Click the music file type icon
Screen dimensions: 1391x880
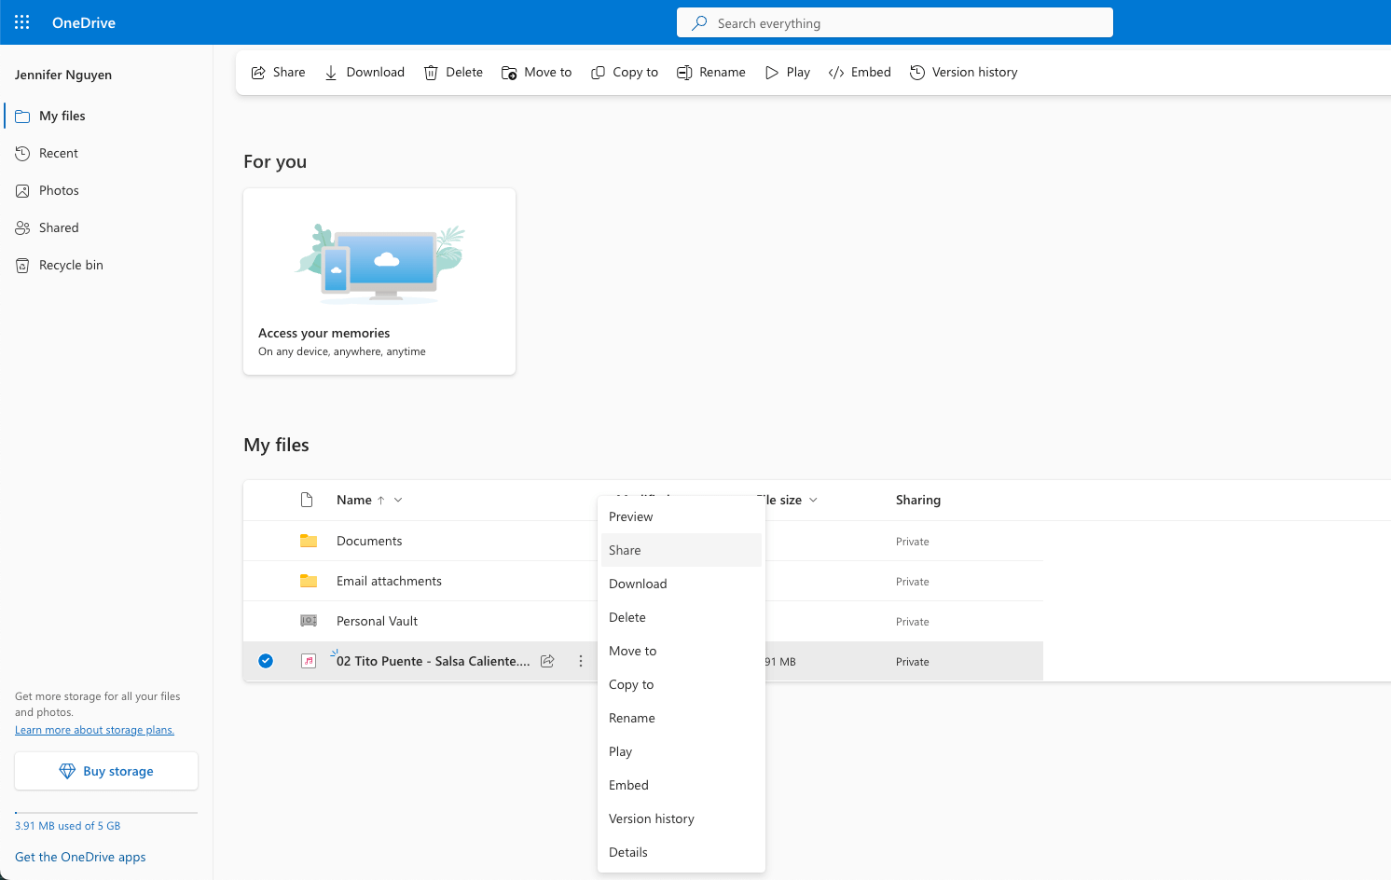tap(309, 661)
